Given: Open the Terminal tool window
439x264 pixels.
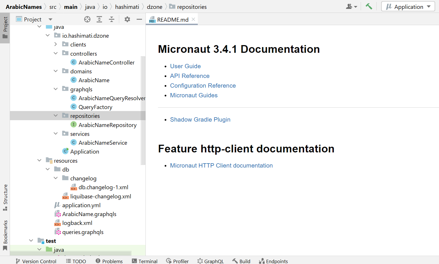Looking at the screenshot, I should [x=144, y=261].
